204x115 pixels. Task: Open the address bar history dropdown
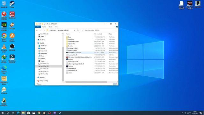75,30
